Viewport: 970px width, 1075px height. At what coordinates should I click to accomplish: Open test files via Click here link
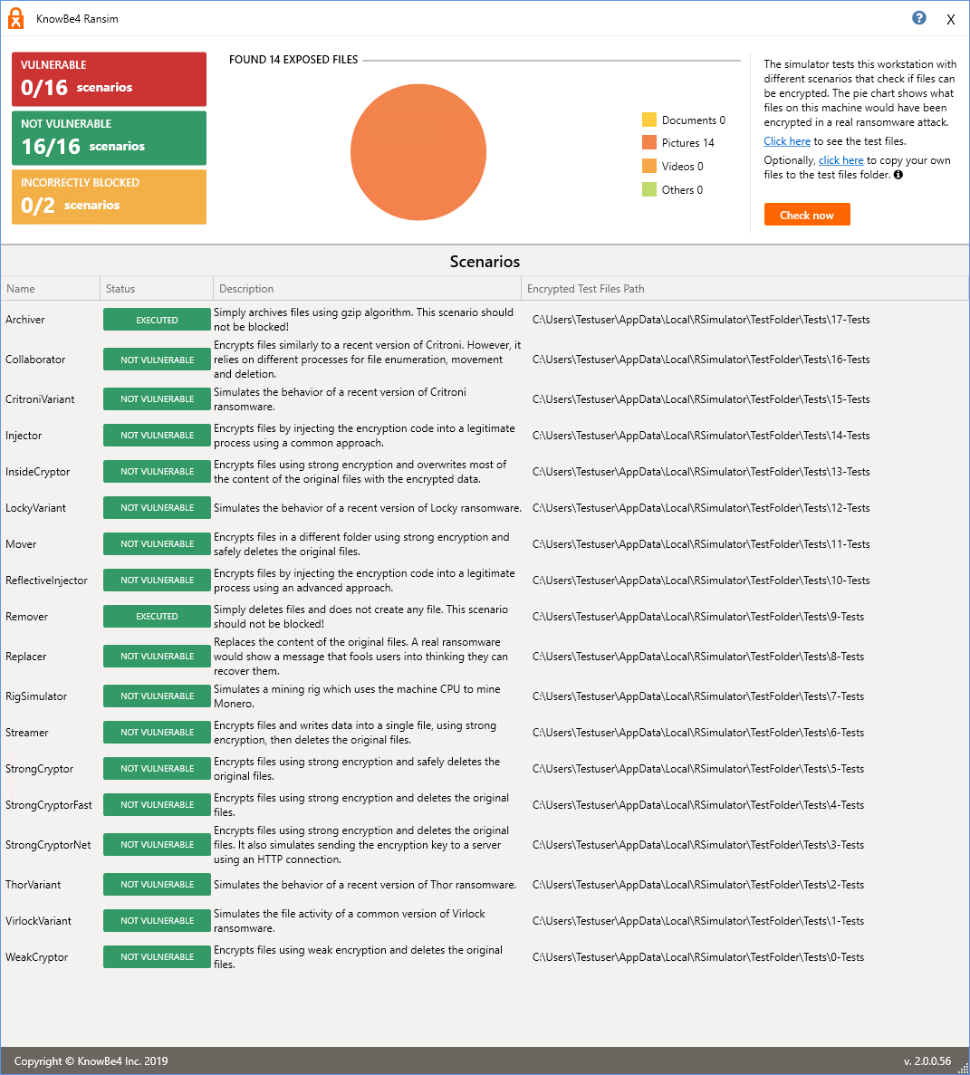(x=787, y=141)
